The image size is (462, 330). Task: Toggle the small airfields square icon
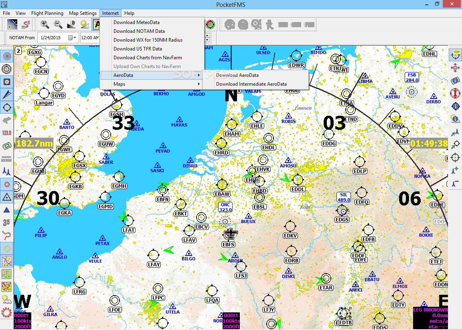[x=7, y=82]
